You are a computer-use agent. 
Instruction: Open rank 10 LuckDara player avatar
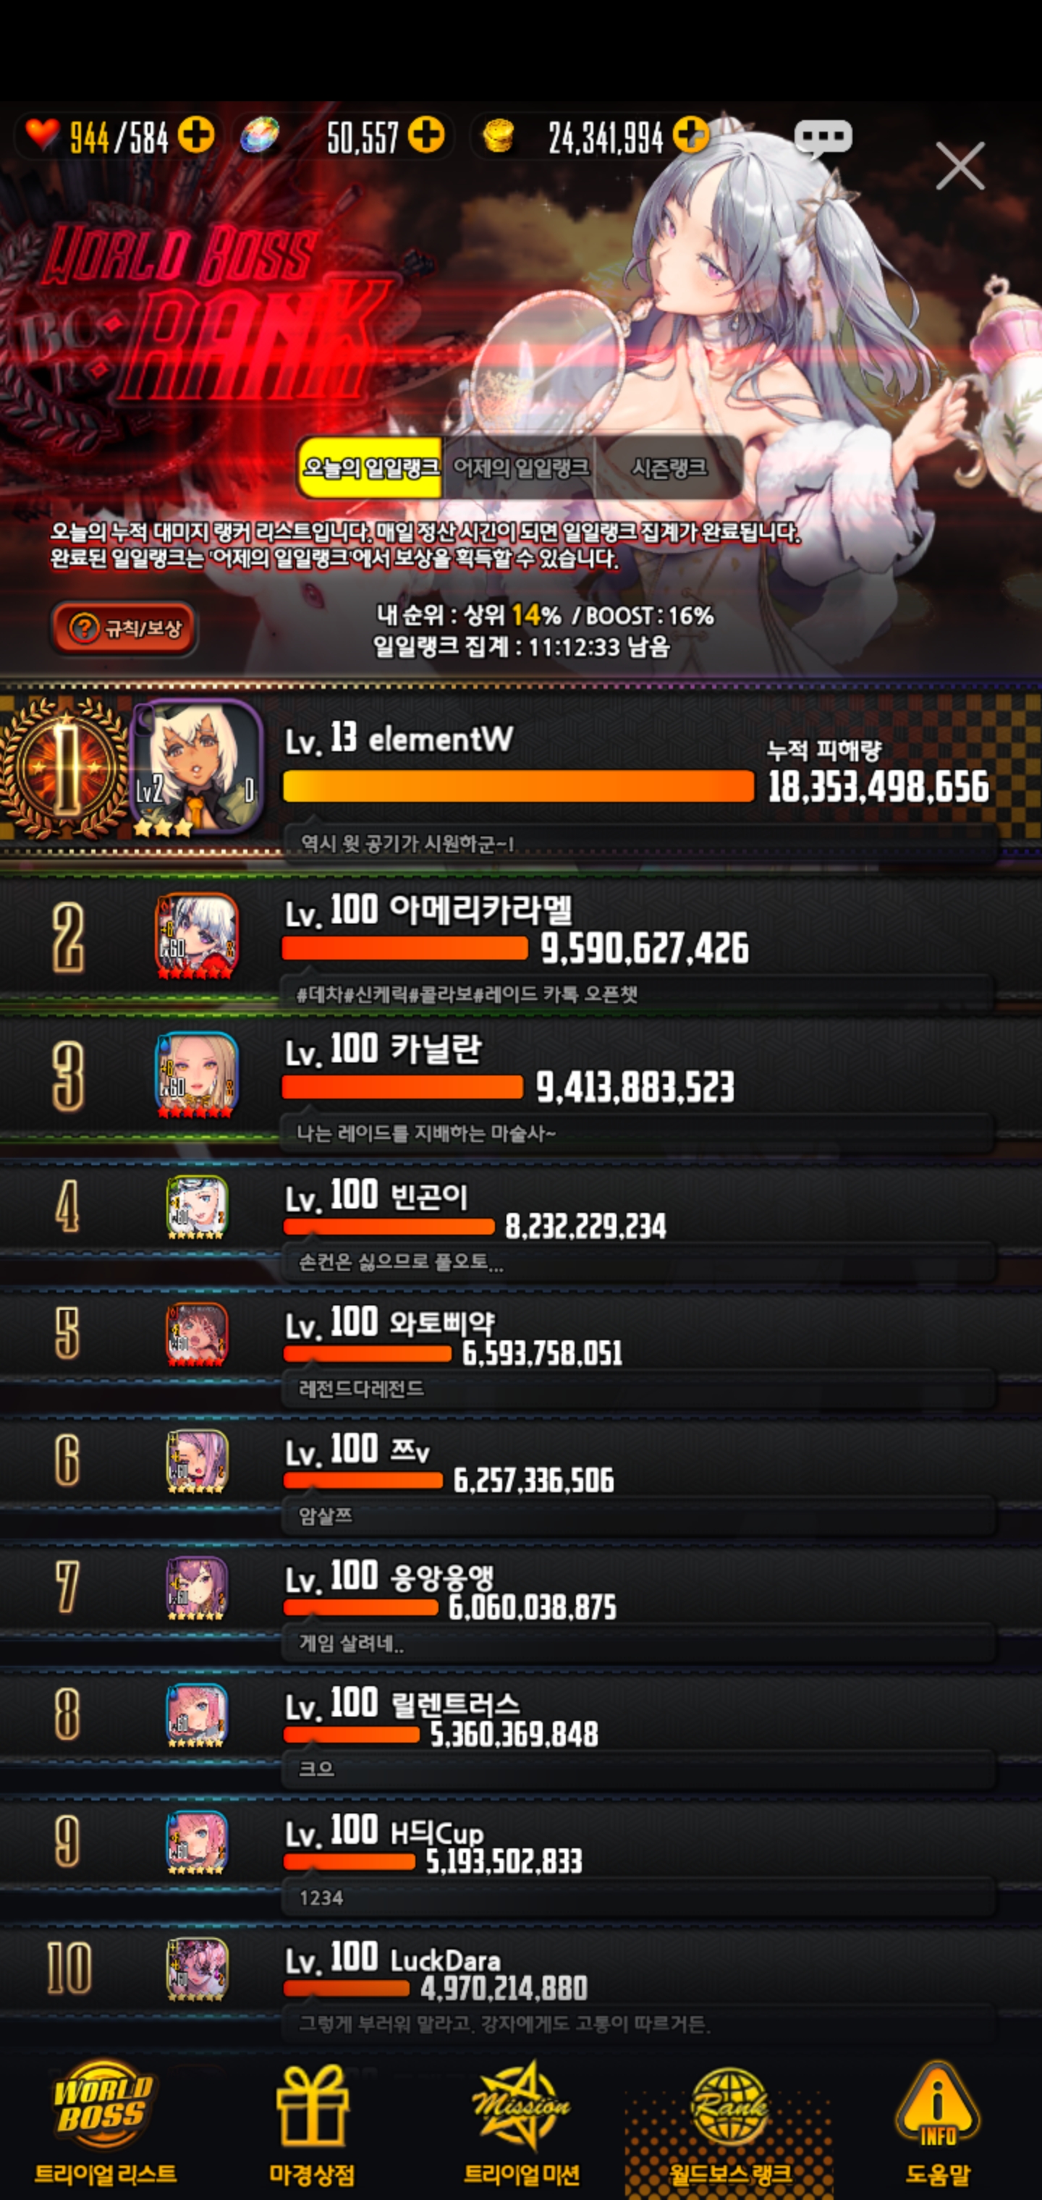click(196, 1969)
